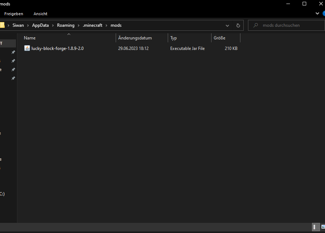Sort files by the Name column
Viewport: 325px width, 233px height.
pos(30,38)
